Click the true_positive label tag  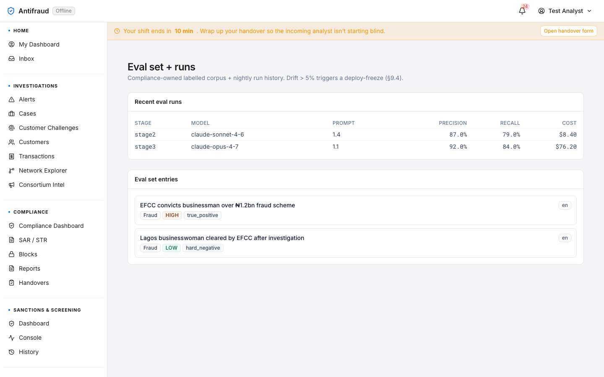[x=203, y=215]
